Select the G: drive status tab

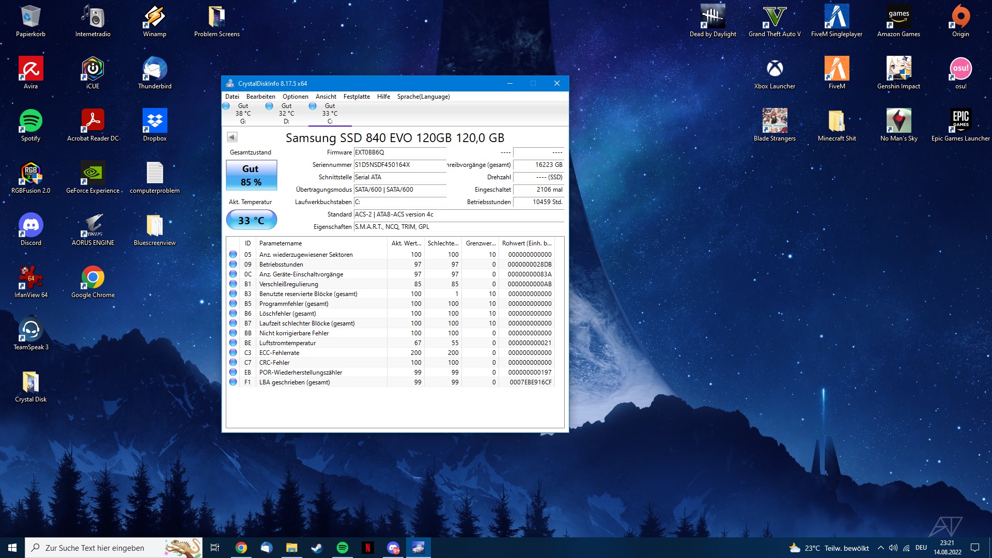[x=243, y=113]
